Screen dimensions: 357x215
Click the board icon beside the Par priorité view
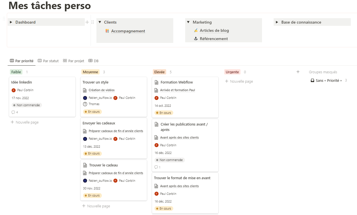tap(11, 60)
